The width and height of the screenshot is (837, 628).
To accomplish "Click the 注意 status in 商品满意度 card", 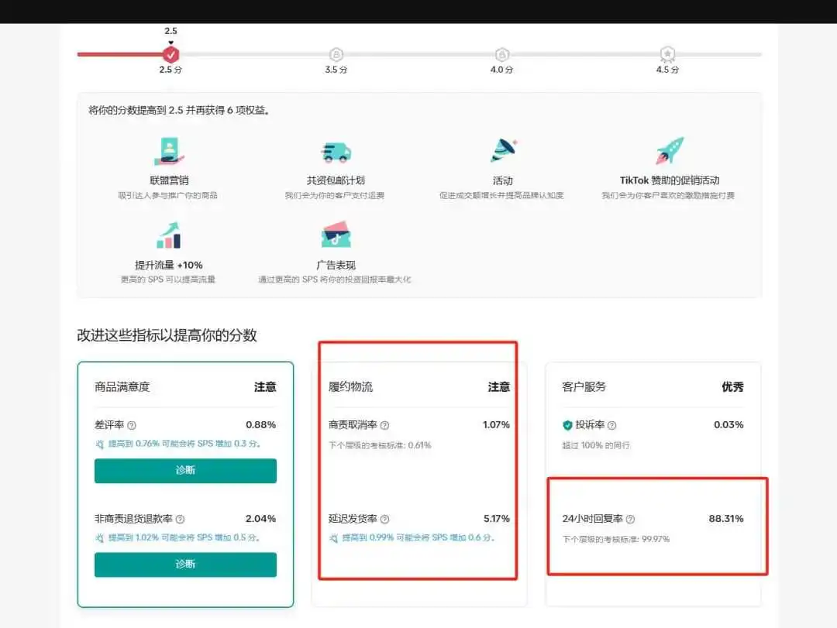I will (x=265, y=387).
